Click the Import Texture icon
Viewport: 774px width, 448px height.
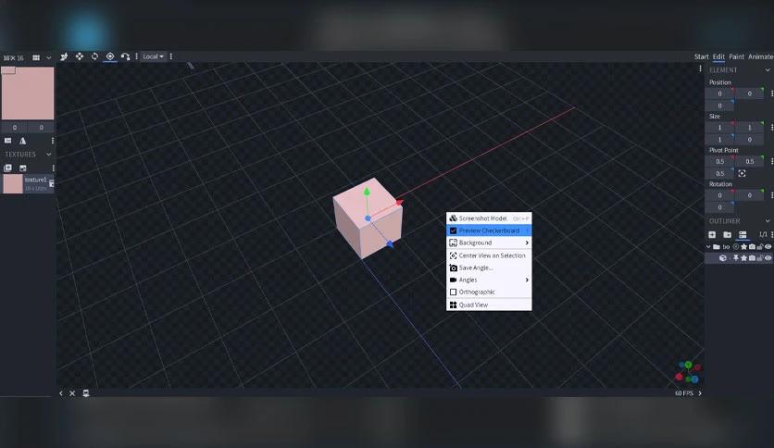click(8, 168)
